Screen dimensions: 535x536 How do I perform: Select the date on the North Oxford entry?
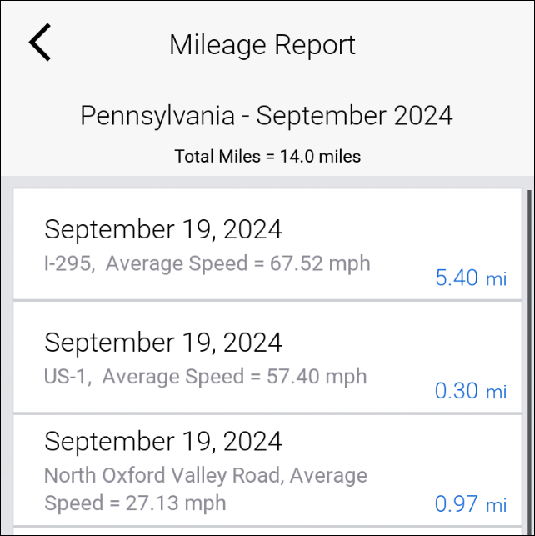[163, 440]
